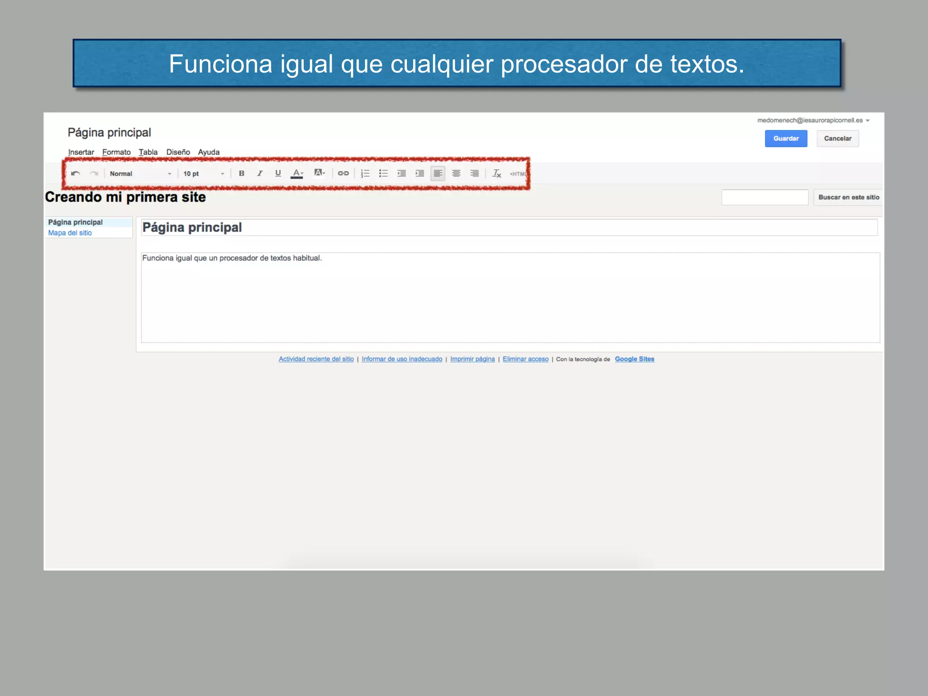Toggle italic formatting
The image size is (928, 696).
(x=260, y=174)
